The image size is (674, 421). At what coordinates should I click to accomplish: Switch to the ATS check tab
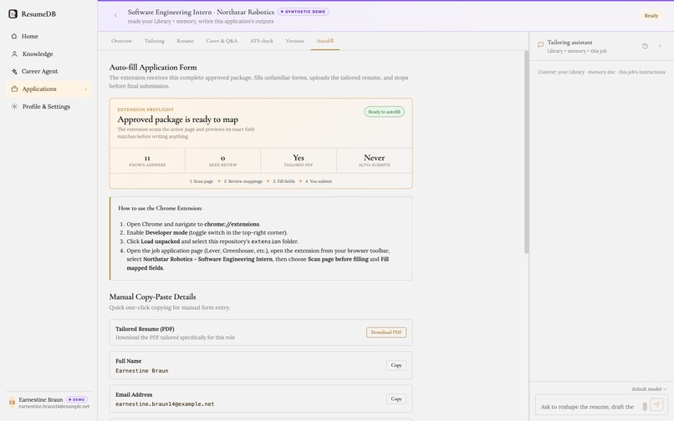pyautogui.click(x=262, y=41)
